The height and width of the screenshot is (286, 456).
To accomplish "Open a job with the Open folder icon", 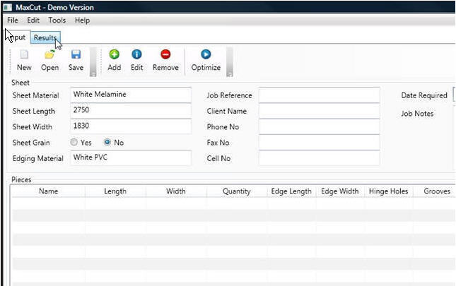I will pos(49,55).
